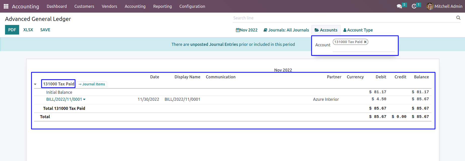Viewport: 465px width, 161px height.
Task: Open the Configuration menu
Action: (192, 6)
